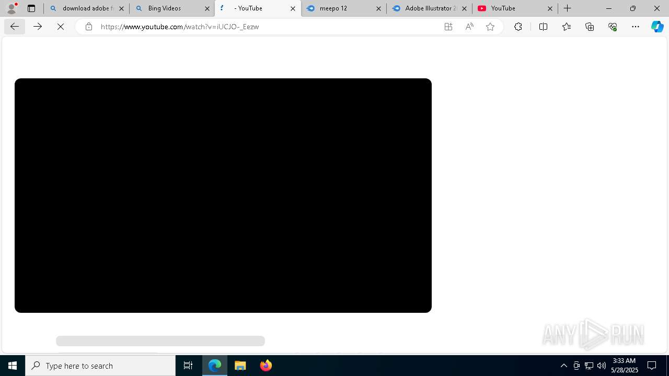The height and width of the screenshot is (376, 669).
Task: Restore down the Edge window
Action: click(633, 8)
